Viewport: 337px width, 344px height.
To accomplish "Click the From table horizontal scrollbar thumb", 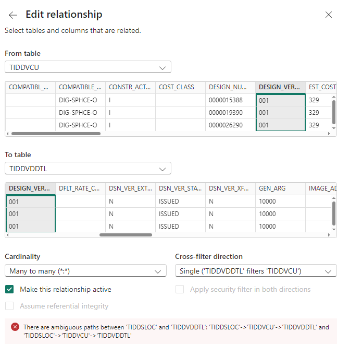I will coord(56,134).
